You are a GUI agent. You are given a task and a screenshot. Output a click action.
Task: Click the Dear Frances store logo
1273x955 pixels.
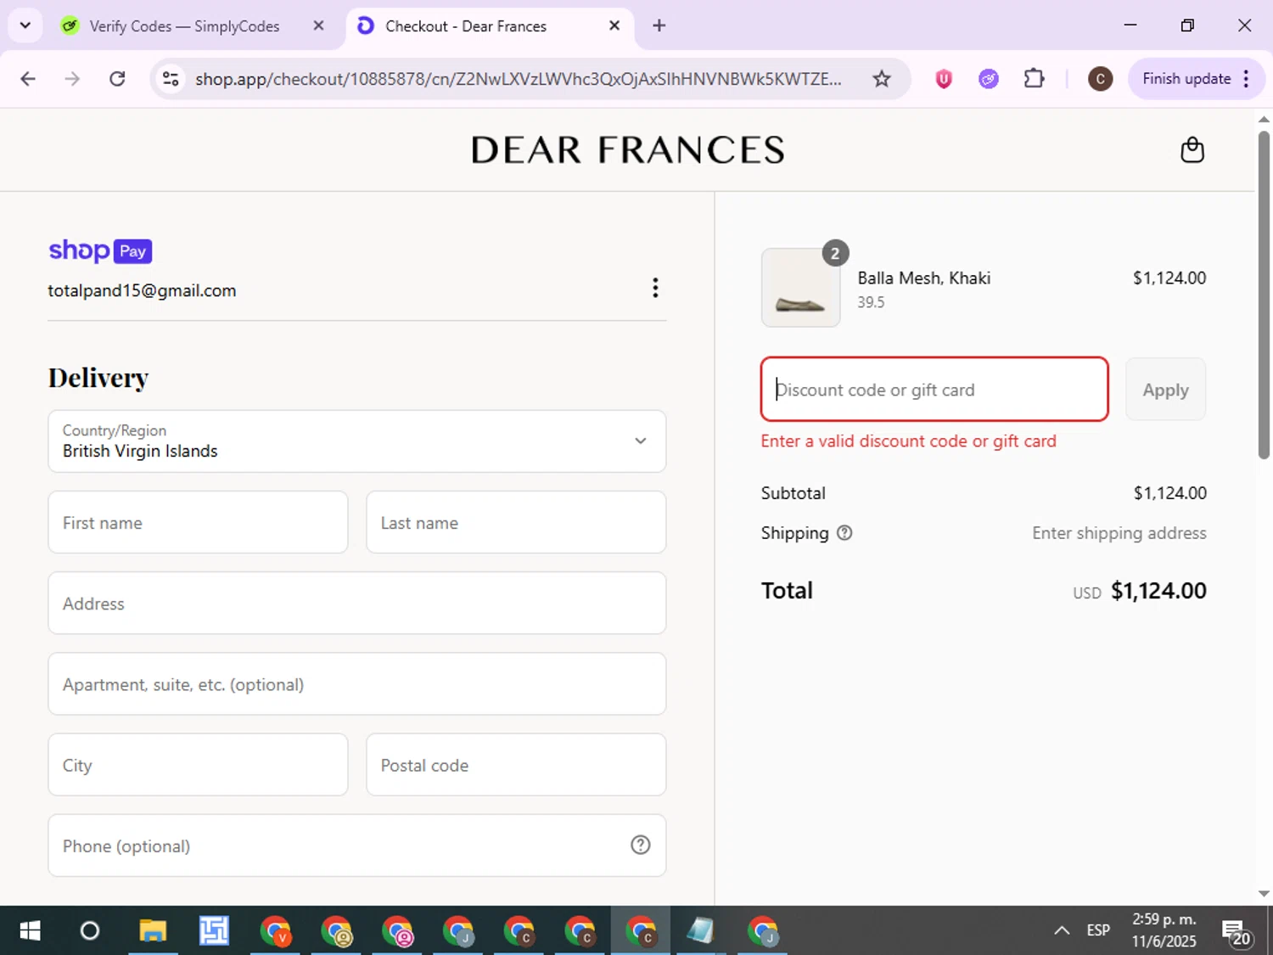tap(628, 150)
